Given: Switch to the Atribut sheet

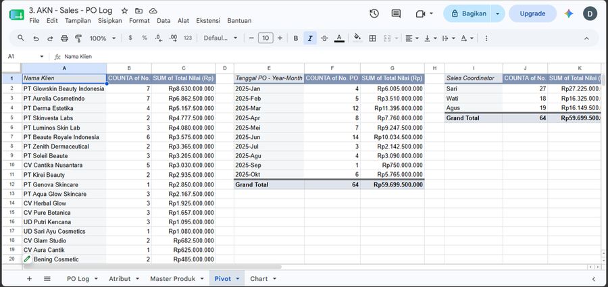Looking at the screenshot, I should coord(120,278).
